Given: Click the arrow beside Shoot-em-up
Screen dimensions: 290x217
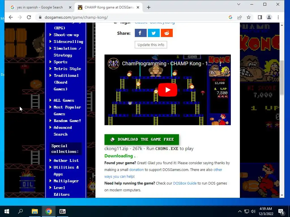Looking at the screenshot, I should [x=50, y=35].
